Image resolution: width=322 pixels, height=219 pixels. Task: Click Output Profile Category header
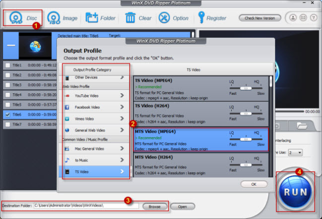pyautogui.click(x=92, y=70)
